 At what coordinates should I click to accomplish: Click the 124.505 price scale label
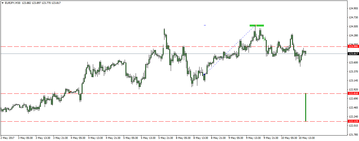(x=353, y=27)
